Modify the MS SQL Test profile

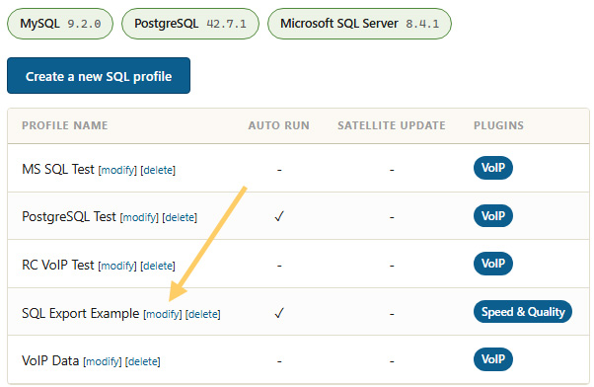(x=117, y=170)
